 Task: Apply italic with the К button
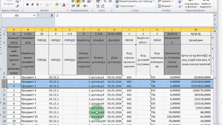coord(32,5)
